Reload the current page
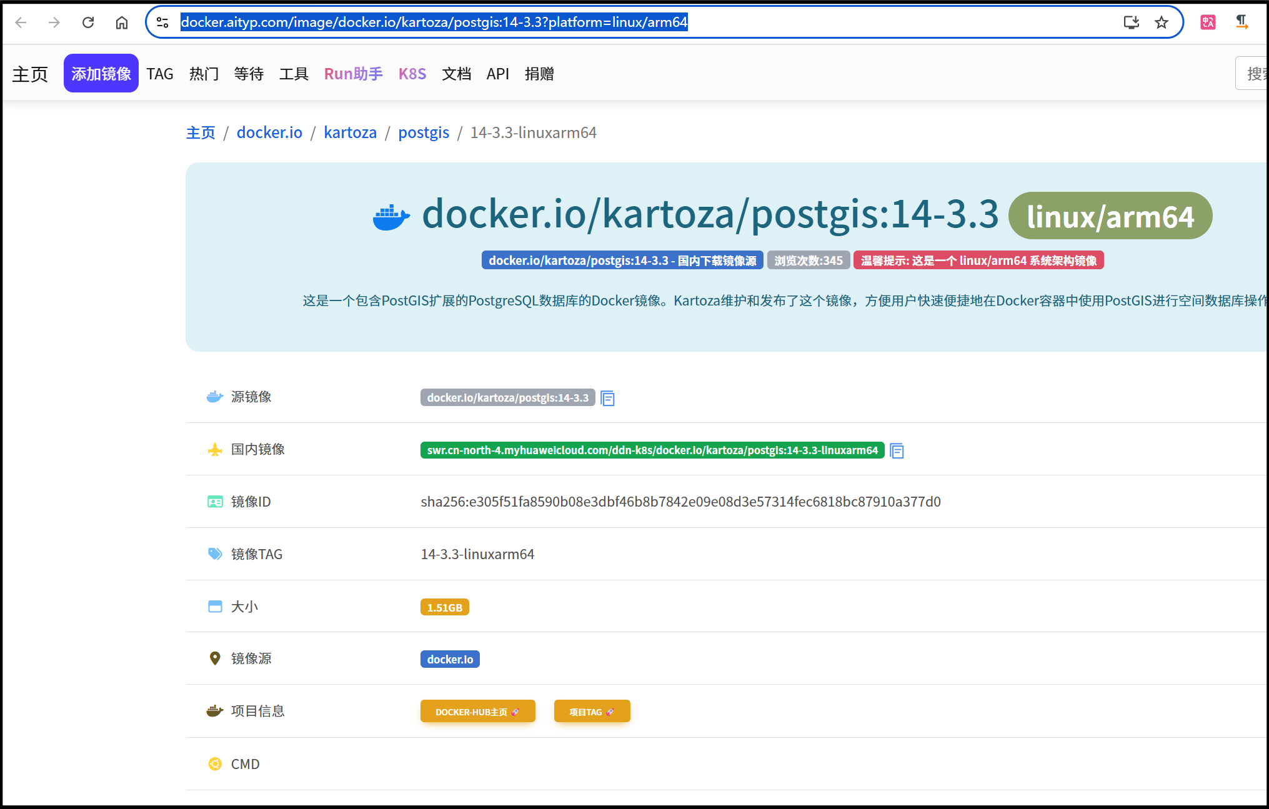This screenshot has width=1269, height=809. pos(88,22)
